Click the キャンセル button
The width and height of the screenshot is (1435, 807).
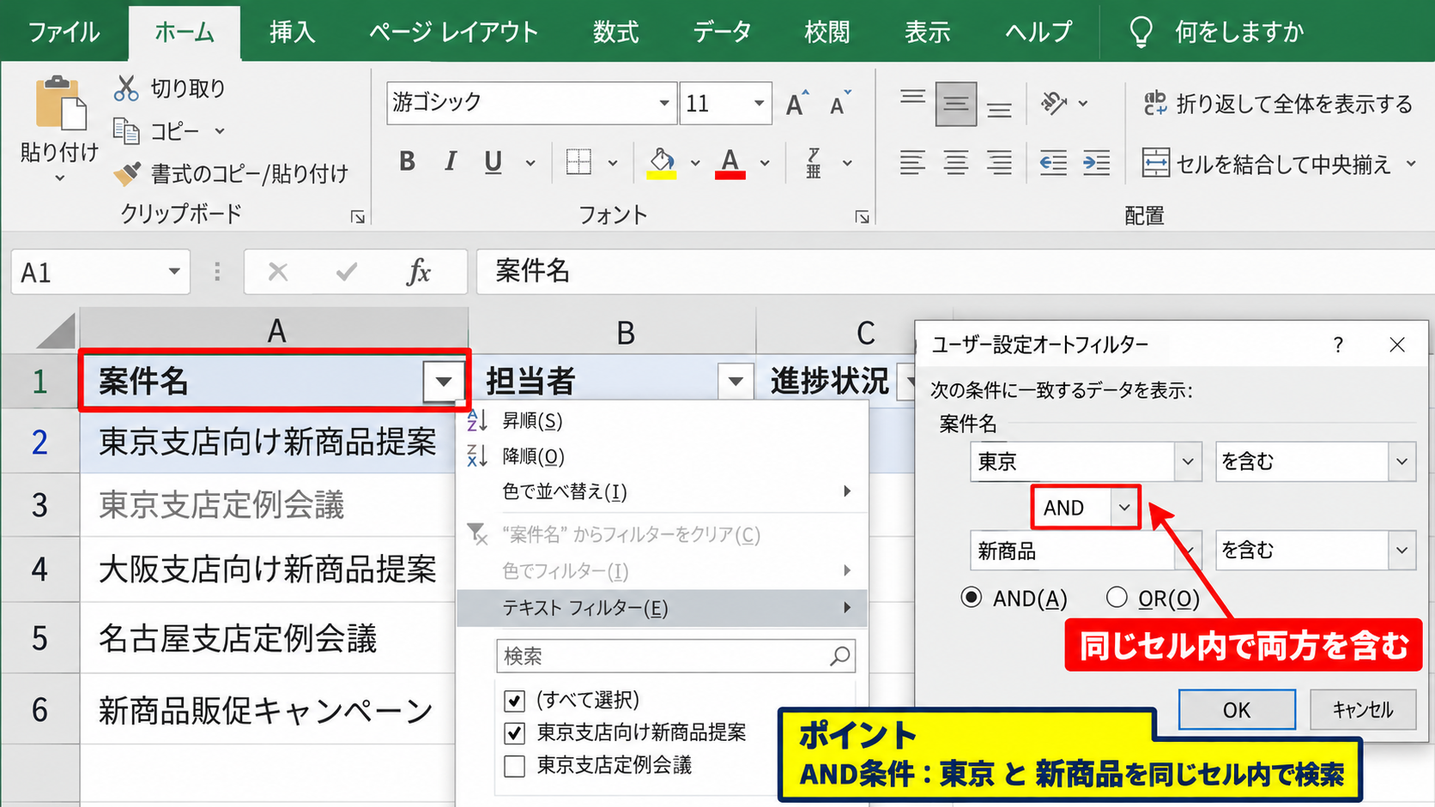tap(1363, 709)
